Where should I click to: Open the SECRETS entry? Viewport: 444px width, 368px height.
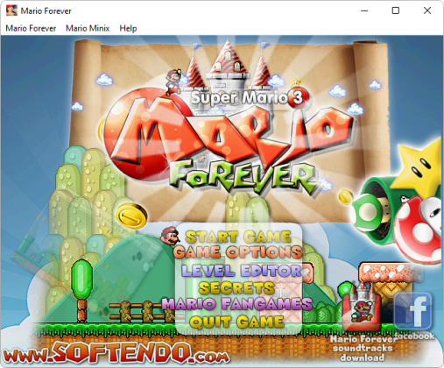tap(236, 288)
